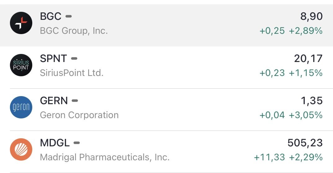Open the Madrigal Pharmaceuticals, Inc. name

click(x=105, y=157)
